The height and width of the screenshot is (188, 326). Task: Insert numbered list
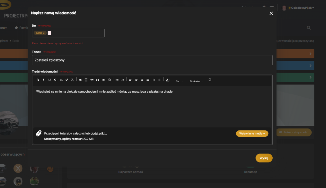point(123,80)
